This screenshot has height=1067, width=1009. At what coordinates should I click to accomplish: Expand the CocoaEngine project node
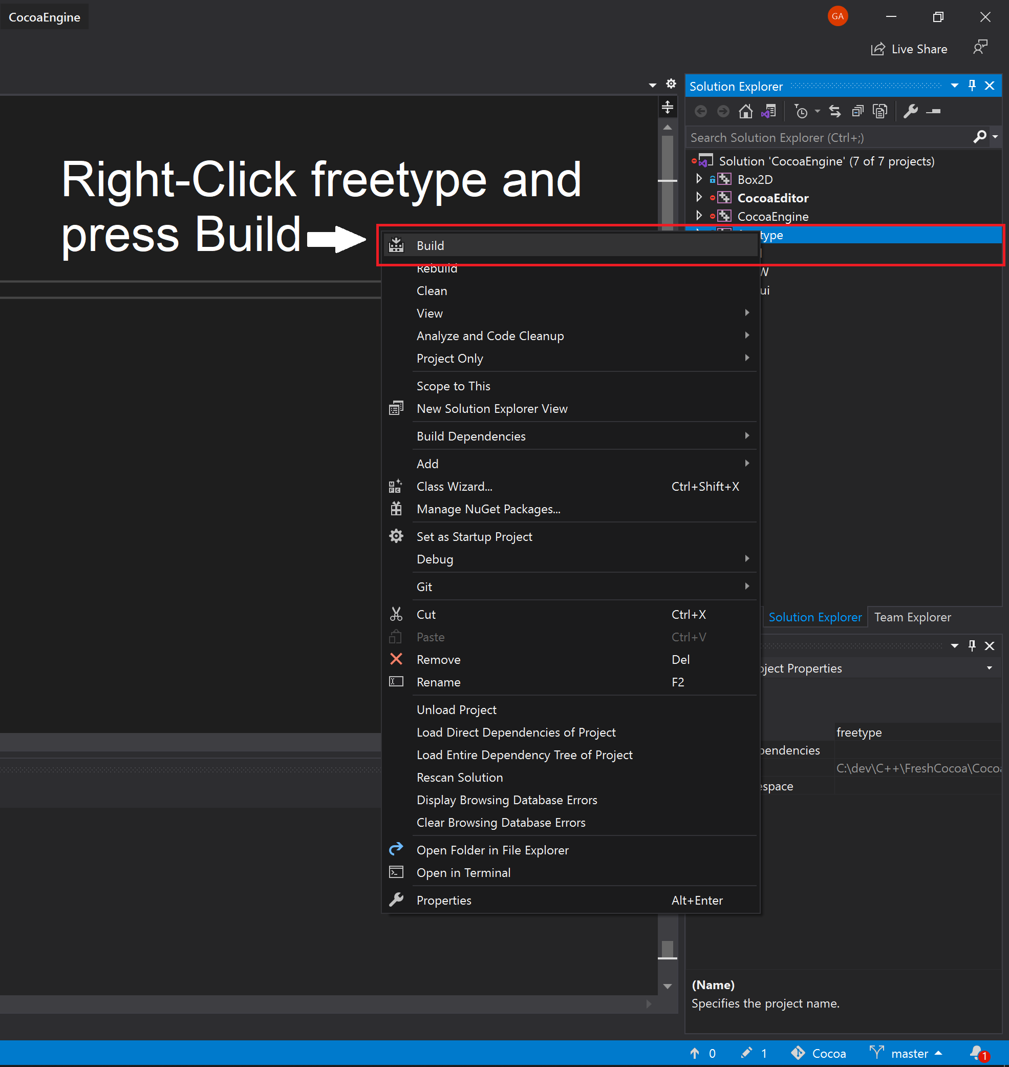[699, 216]
